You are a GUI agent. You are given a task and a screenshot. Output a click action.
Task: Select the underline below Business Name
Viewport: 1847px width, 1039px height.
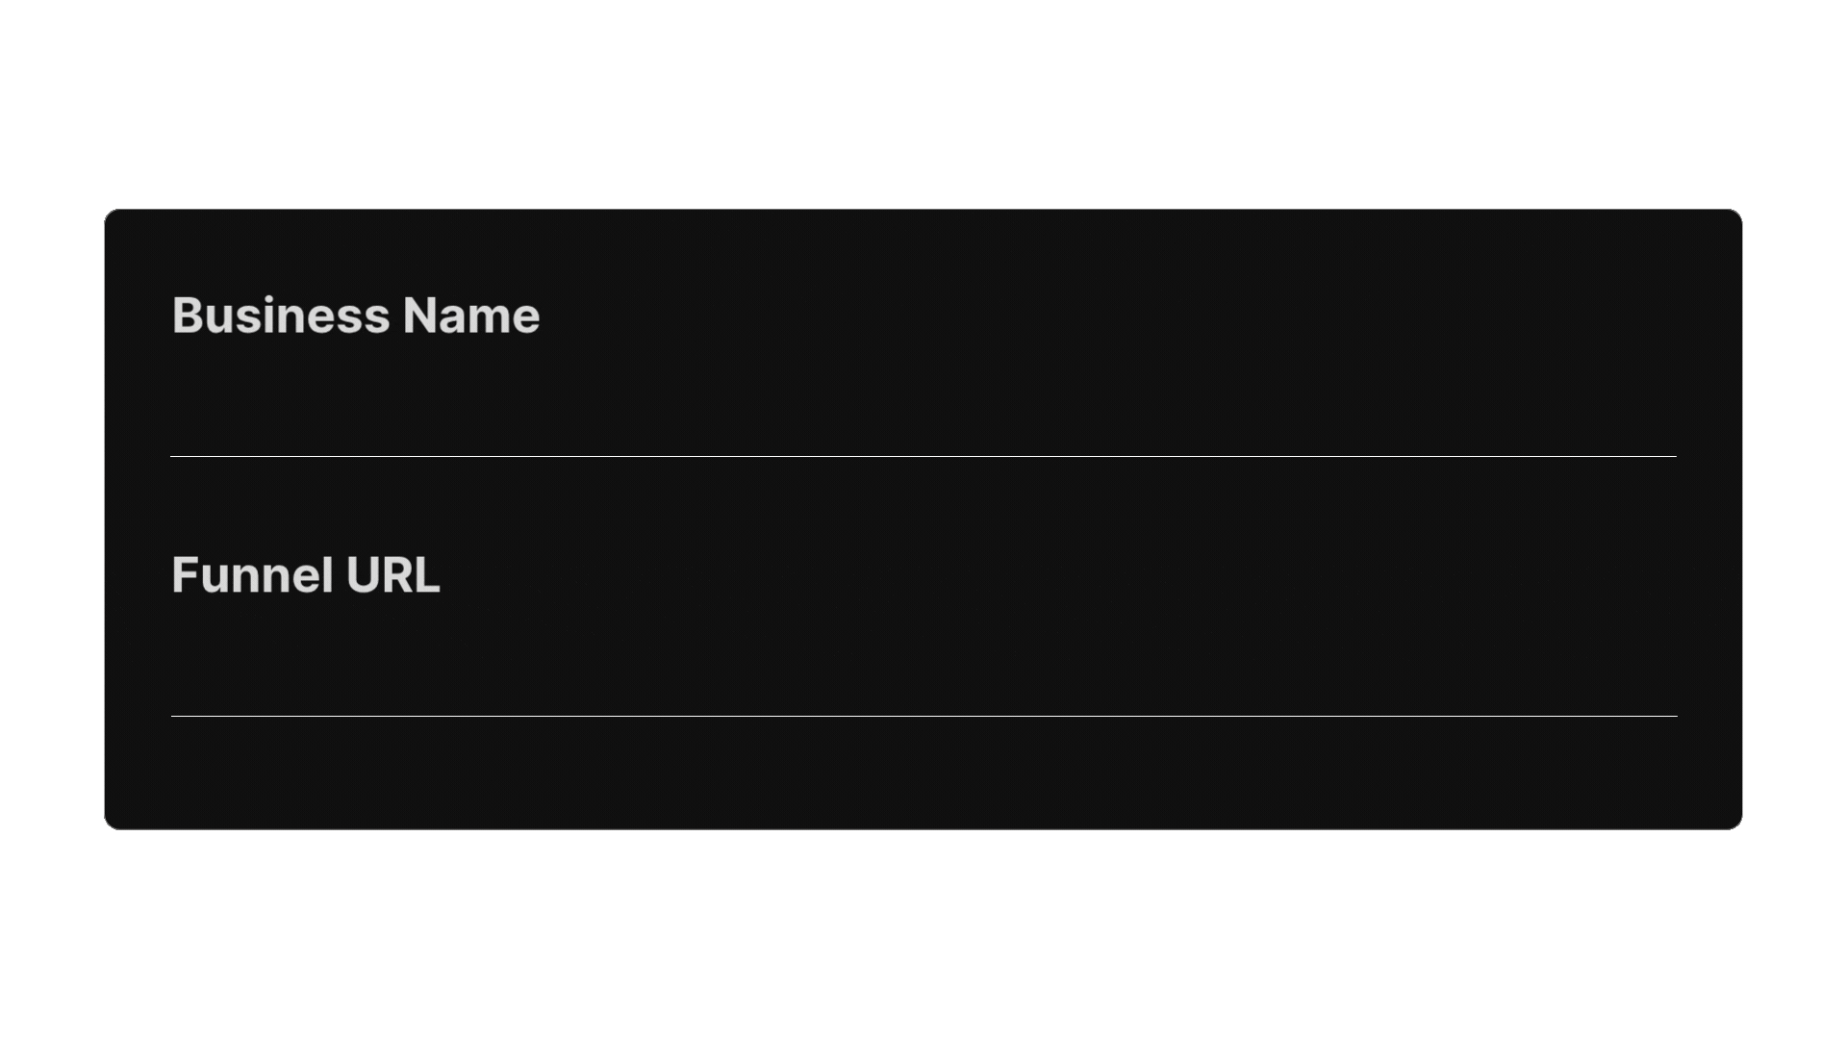(923, 456)
